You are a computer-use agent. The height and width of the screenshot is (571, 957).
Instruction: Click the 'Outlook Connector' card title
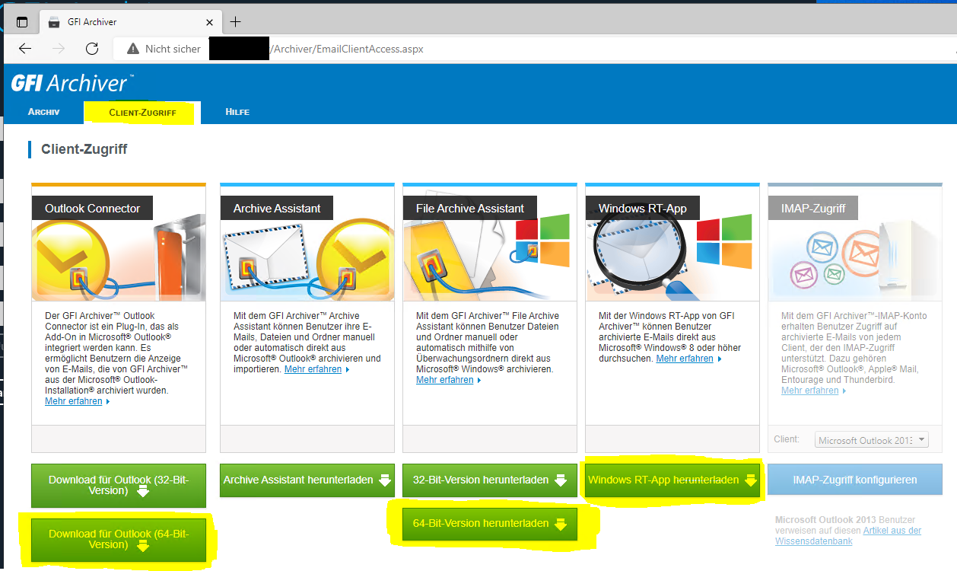93,209
